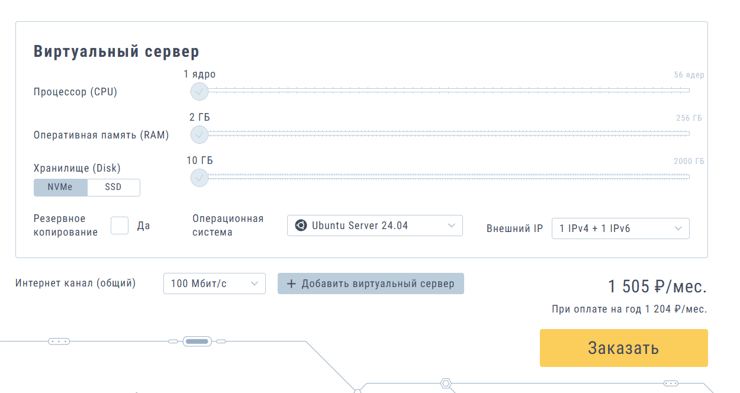Click the chevron arrow of the IP dropdown

(678, 228)
